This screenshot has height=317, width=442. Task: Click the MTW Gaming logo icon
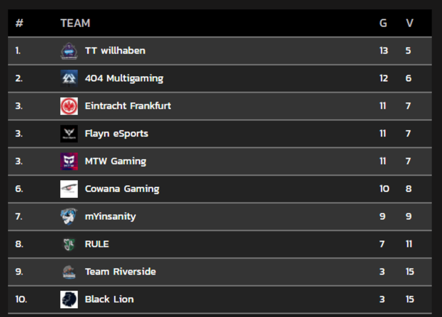point(69,161)
